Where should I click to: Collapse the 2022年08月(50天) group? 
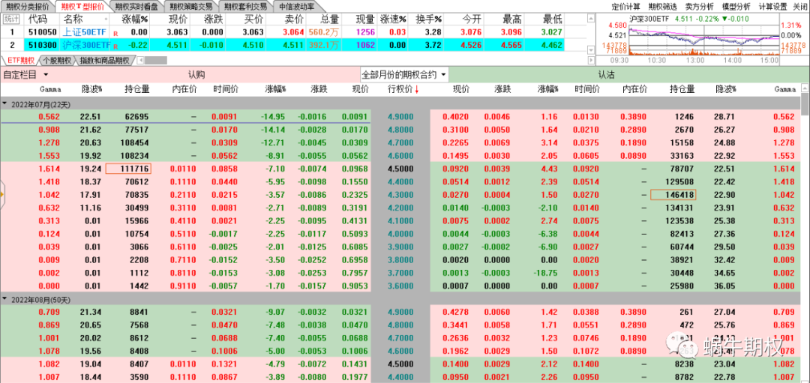click(5, 299)
